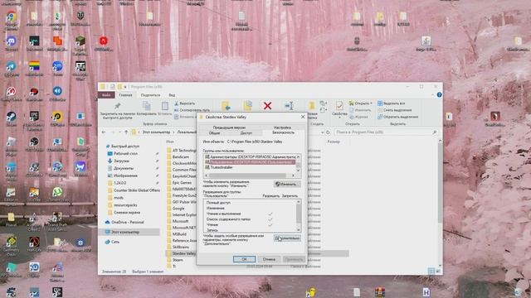Click down arrow of users list scrollbar
Image resolution: width=531 pixels, height=298 pixels.
click(299, 170)
